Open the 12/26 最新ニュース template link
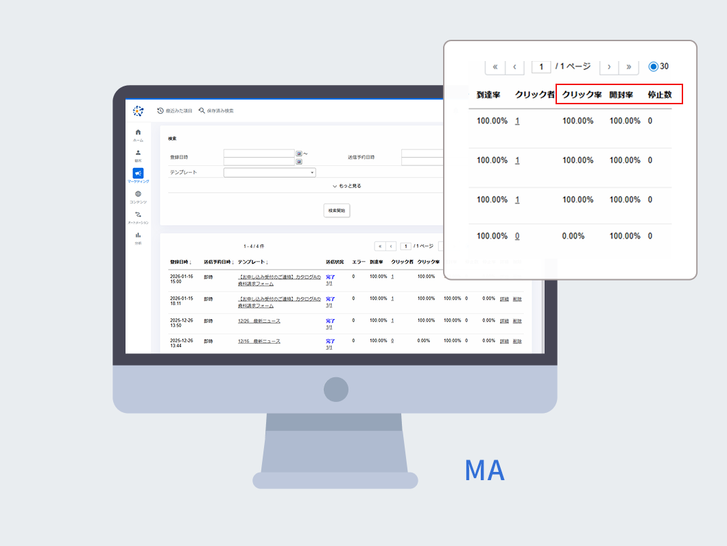Viewport: 727px width, 546px height. (x=259, y=321)
